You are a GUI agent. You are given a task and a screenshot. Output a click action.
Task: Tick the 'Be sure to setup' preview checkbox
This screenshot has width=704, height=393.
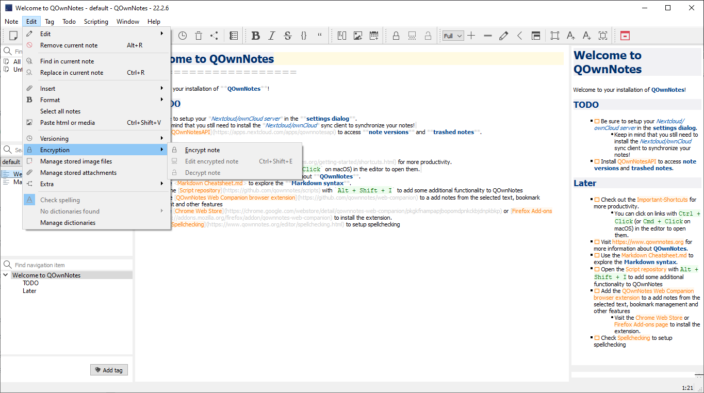click(x=597, y=122)
